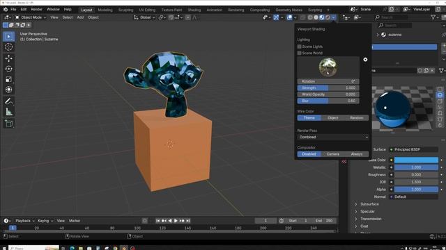Open the Render menu
Viewport: 446px width, 250px height.
point(37,9)
